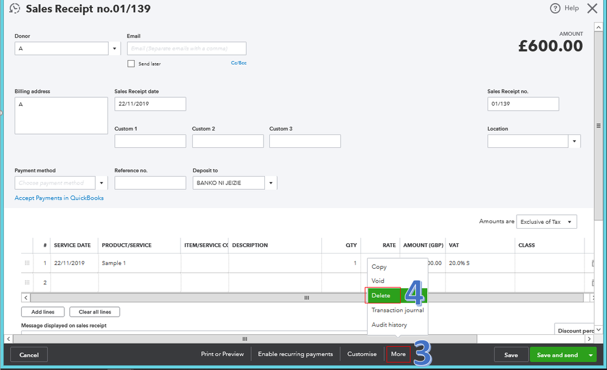Open Save and send dropdown arrow
This screenshot has height=370, width=607.
(591, 355)
